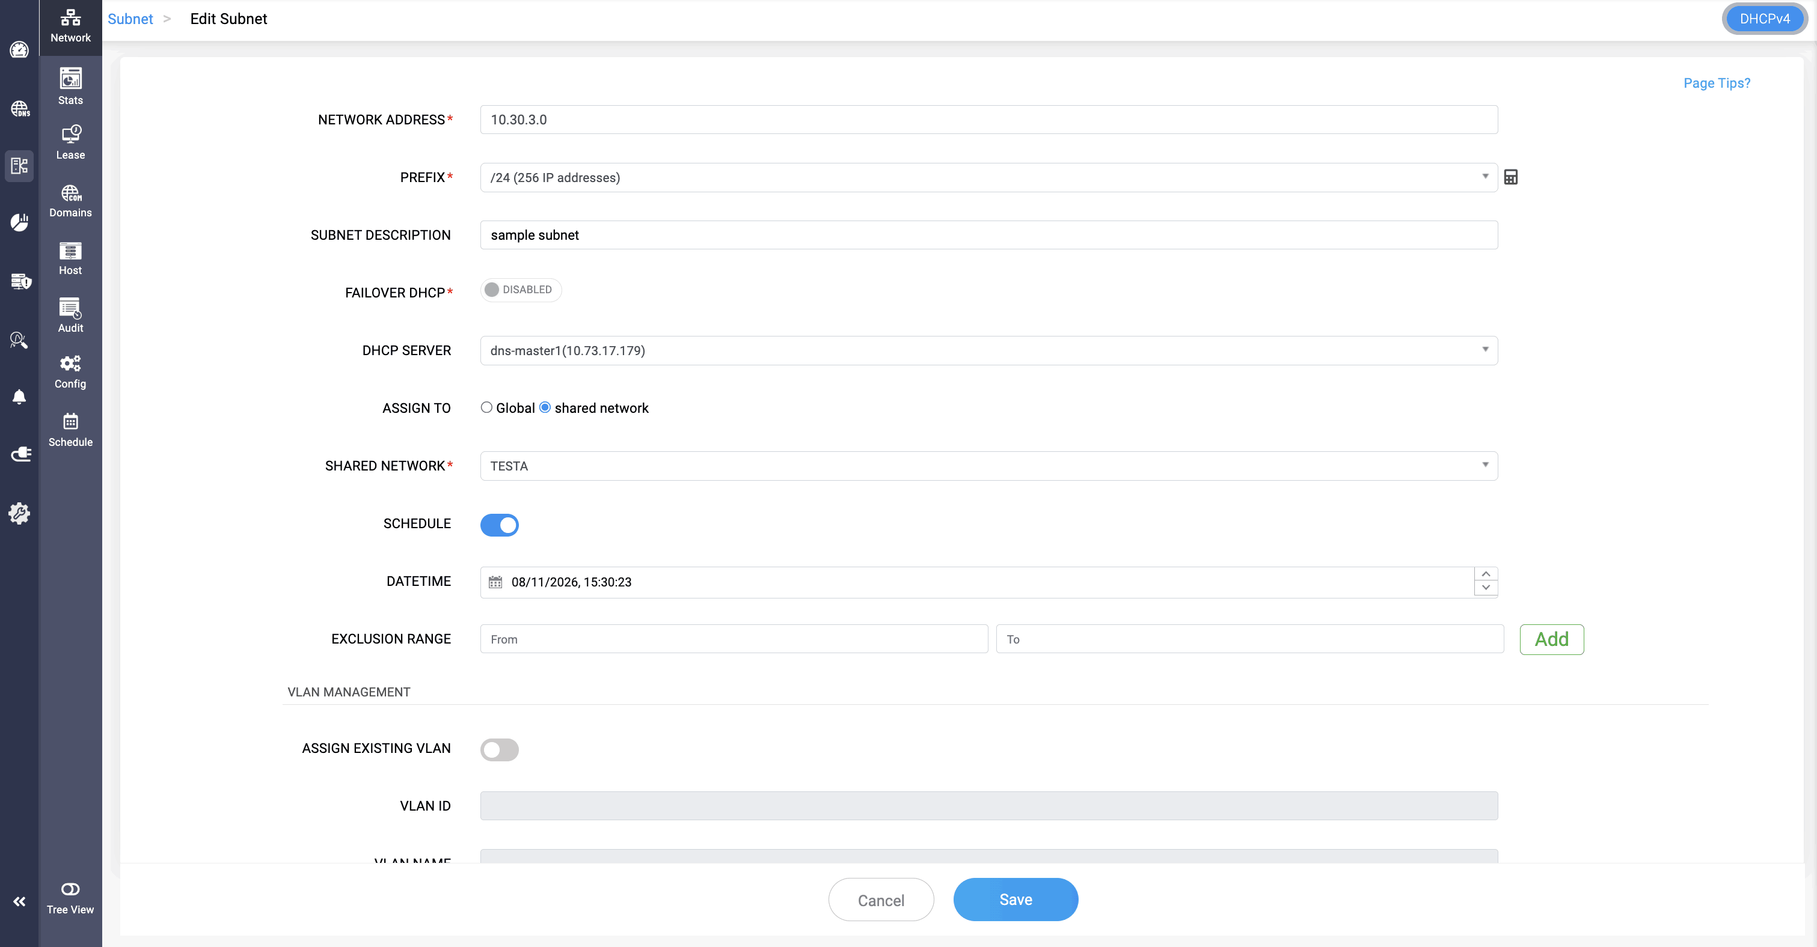The width and height of the screenshot is (1817, 947).
Task: Click the DHCPv4 button
Action: click(1765, 19)
